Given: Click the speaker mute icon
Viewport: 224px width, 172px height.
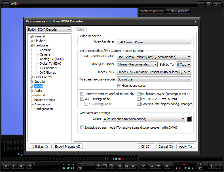Looking at the screenshot, I should (98, 166).
